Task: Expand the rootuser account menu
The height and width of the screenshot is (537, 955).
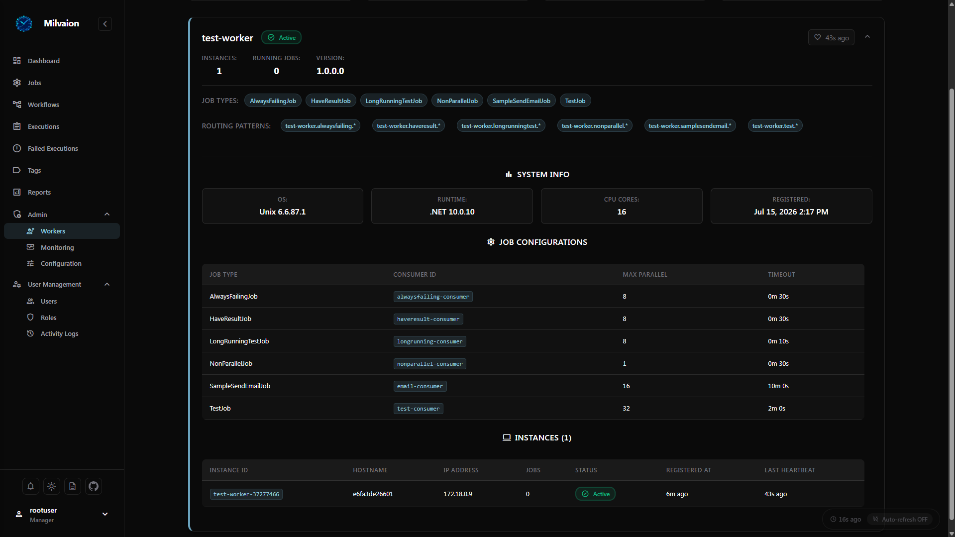Action: (105, 514)
